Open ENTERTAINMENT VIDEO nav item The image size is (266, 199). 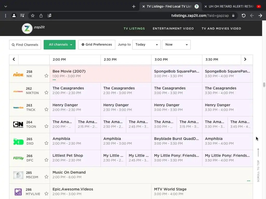pyautogui.click(x=173, y=29)
